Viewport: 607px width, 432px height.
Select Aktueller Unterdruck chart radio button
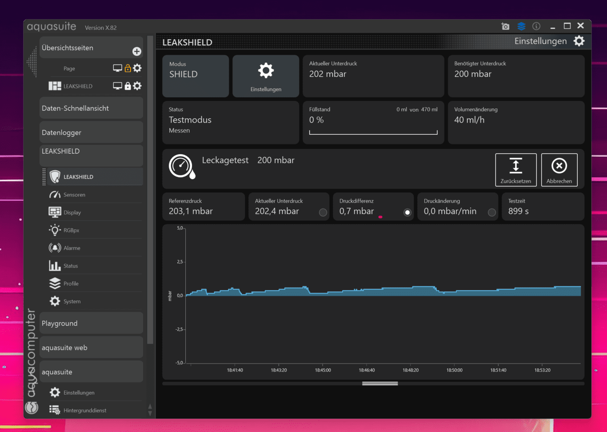pyautogui.click(x=323, y=212)
